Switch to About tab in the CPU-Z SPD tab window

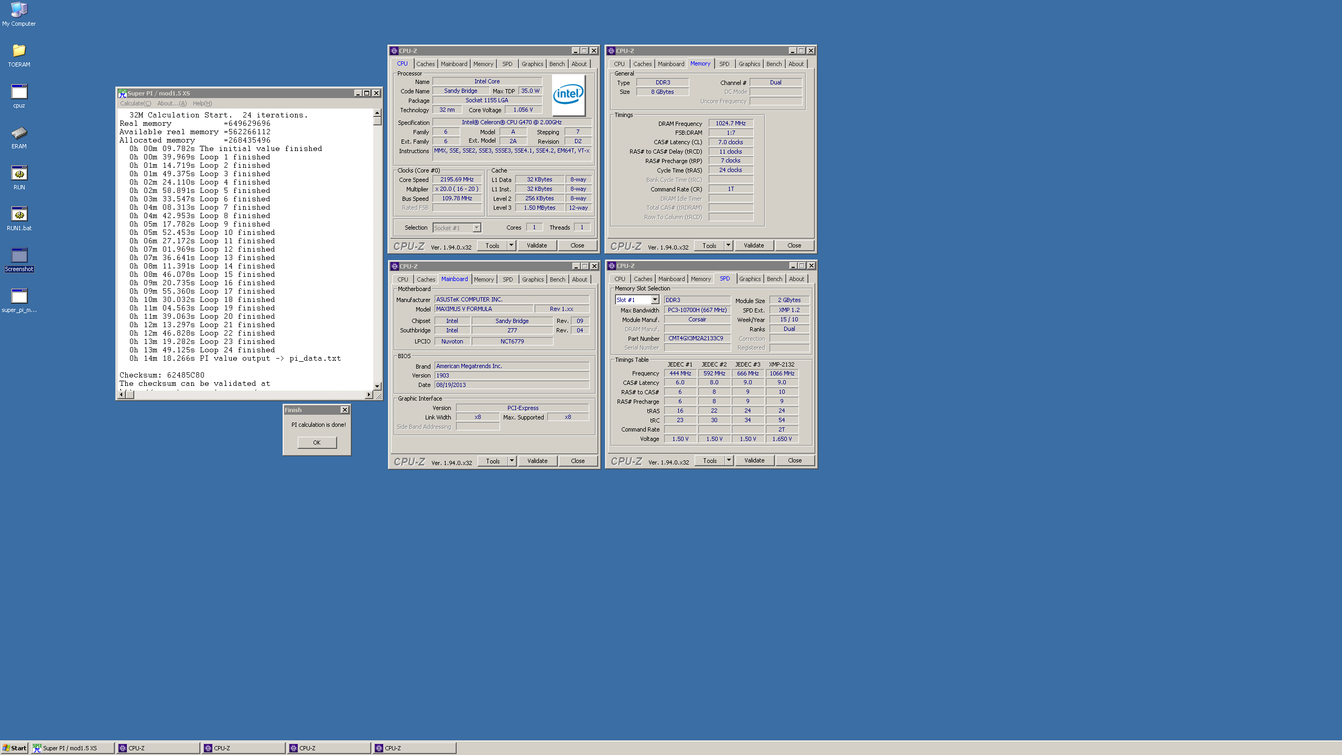pos(796,279)
